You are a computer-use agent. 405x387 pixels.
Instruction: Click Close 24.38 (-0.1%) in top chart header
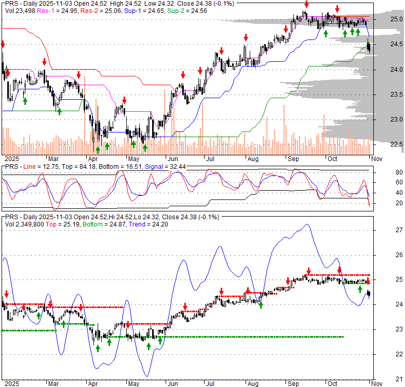point(206,4)
